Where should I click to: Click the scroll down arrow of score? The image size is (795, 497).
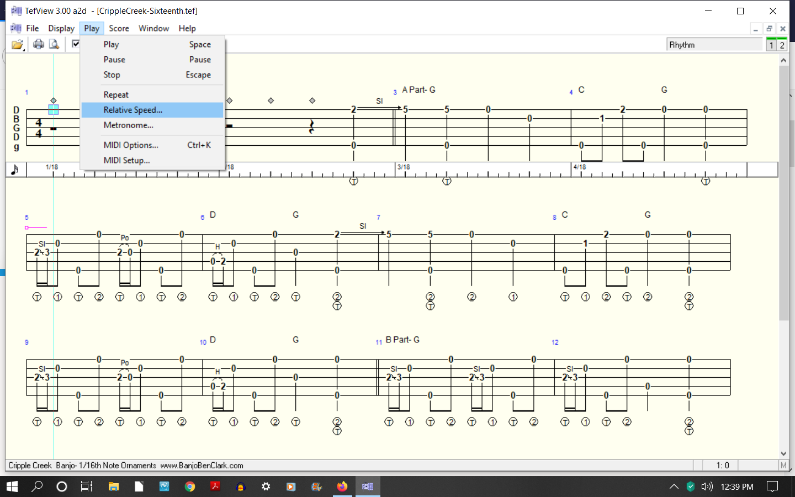click(x=783, y=453)
